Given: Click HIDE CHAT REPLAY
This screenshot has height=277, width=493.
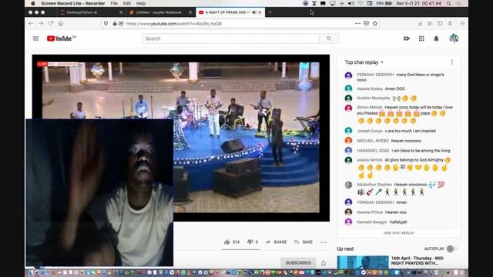Looking at the screenshot, I should [x=399, y=233].
